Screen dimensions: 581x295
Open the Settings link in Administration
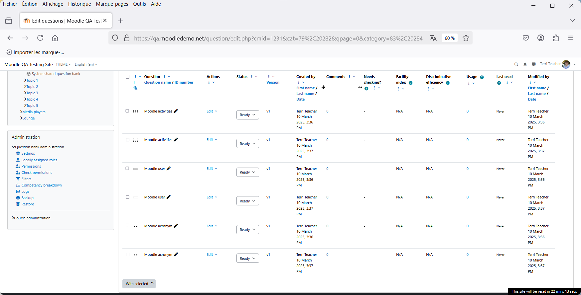pos(28,153)
